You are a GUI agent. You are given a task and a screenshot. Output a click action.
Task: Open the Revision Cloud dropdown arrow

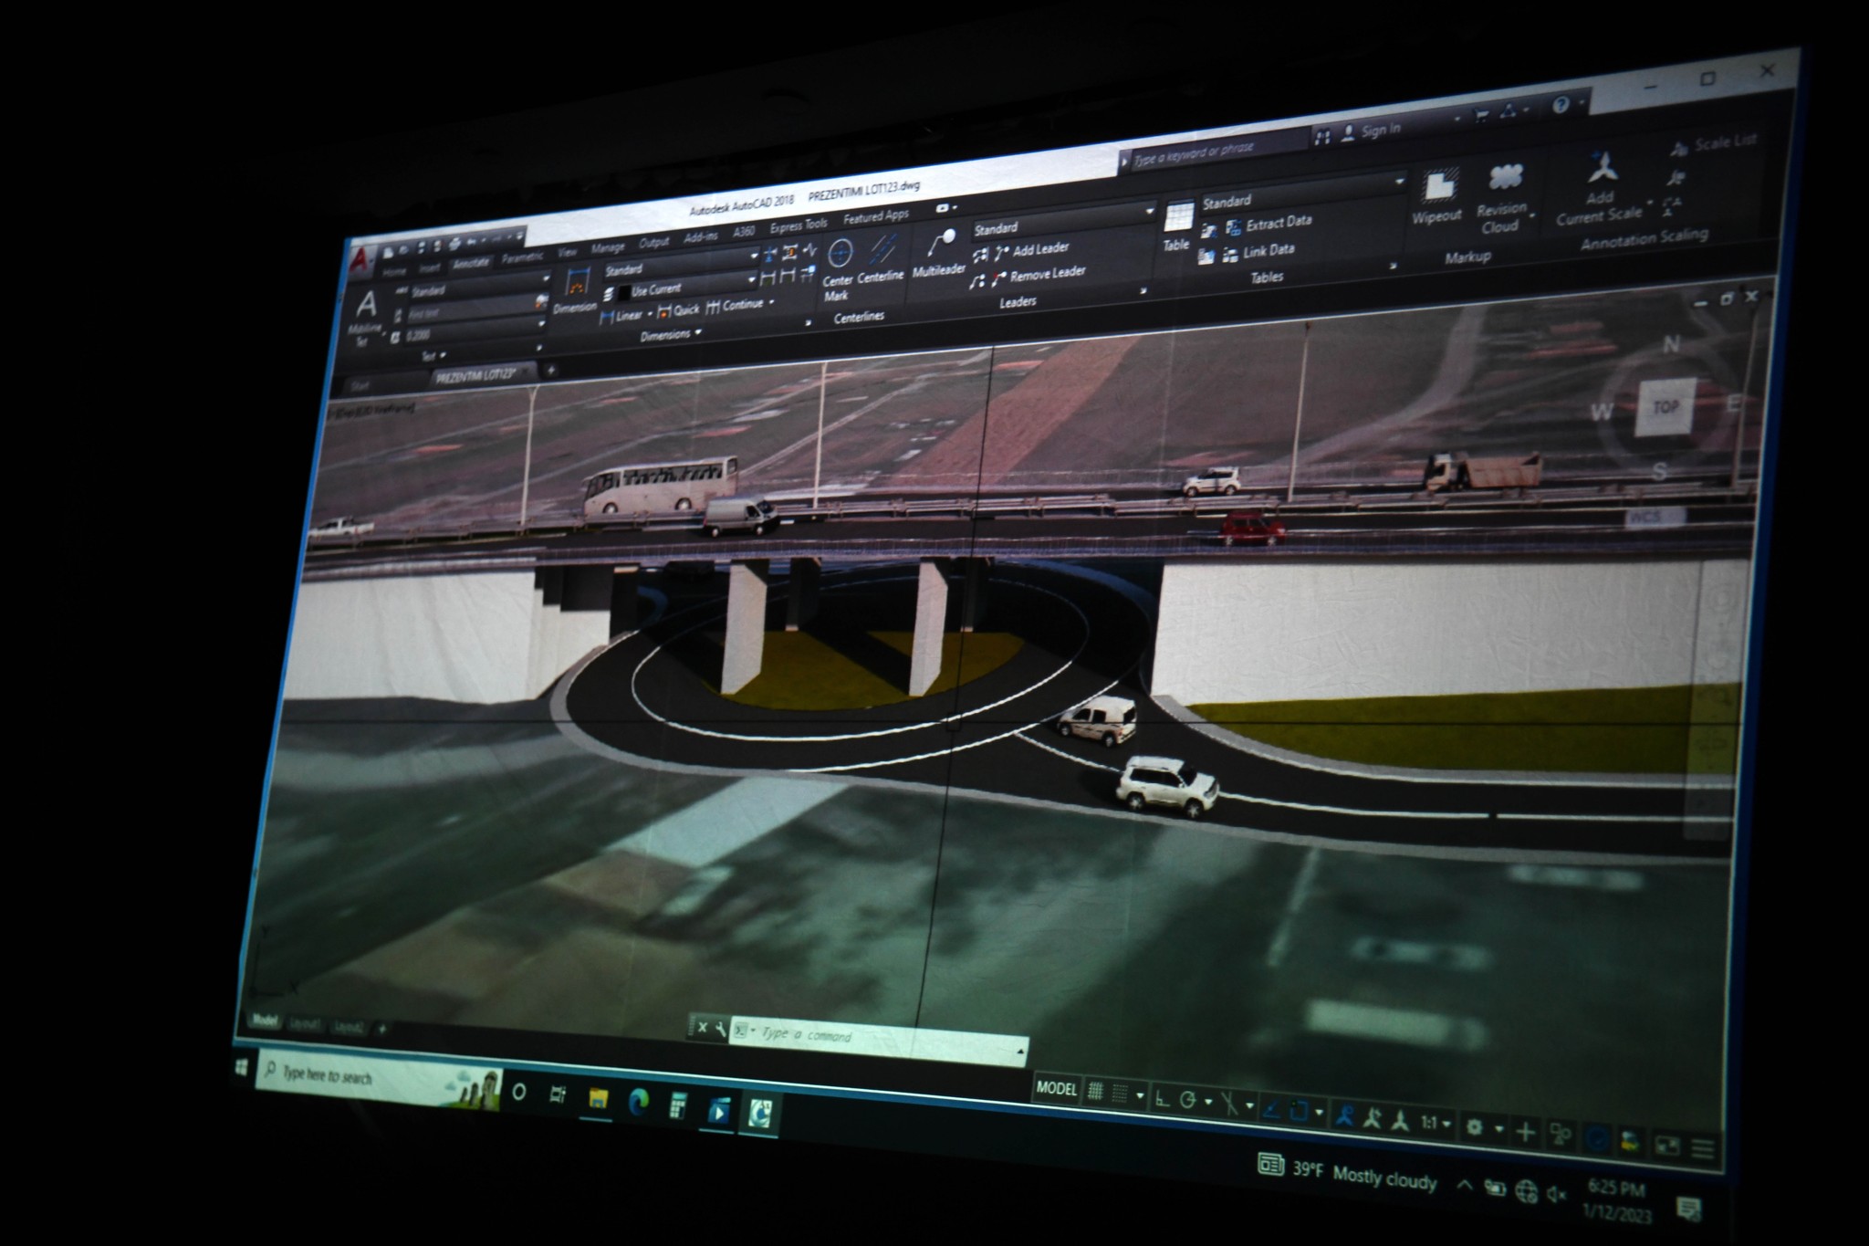[1532, 217]
